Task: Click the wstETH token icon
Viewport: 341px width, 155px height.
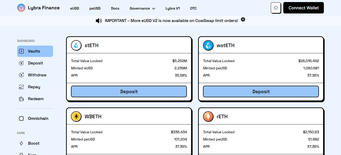Action: 208,46
